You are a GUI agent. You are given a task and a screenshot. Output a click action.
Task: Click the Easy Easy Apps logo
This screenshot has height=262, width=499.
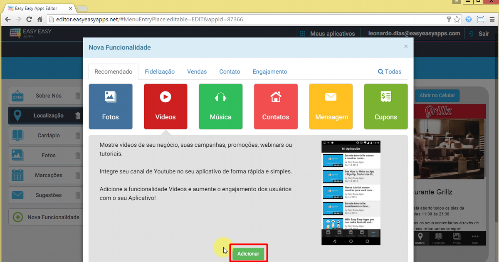click(x=30, y=33)
